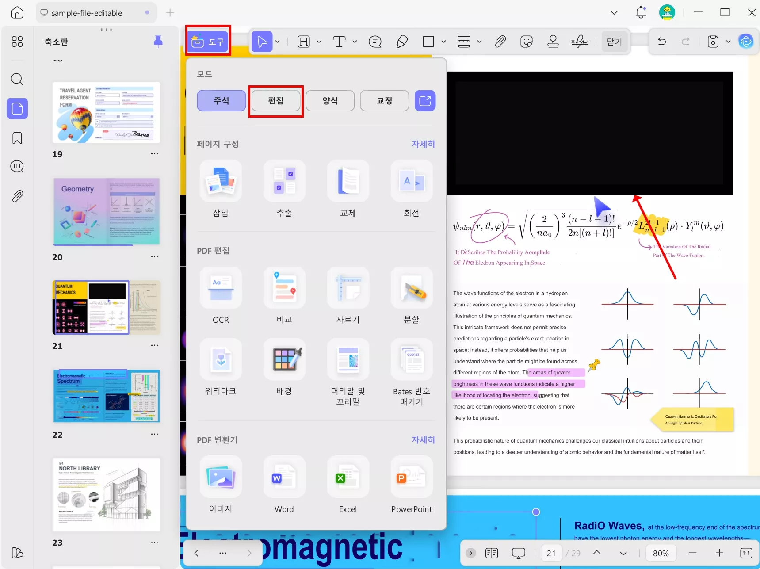This screenshot has height=569, width=760.
Task: Select the rectangle shape tool
Action: tap(428, 42)
